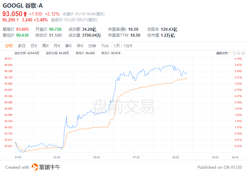The height and width of the screenshot is (174, 247).
Task: Click the last price 93.050
Action: [x=12, y=14]
